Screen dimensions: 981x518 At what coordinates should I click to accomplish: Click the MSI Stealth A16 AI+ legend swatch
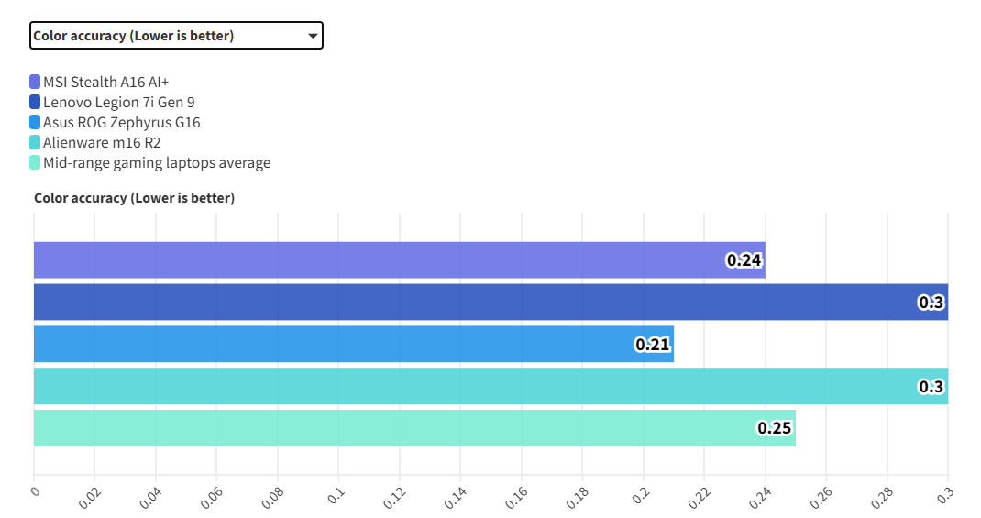35,82
